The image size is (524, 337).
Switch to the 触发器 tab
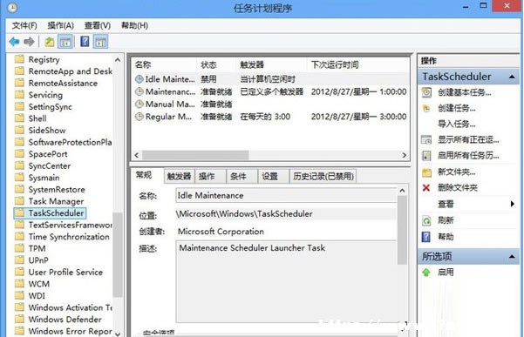(x=179, y=176)
